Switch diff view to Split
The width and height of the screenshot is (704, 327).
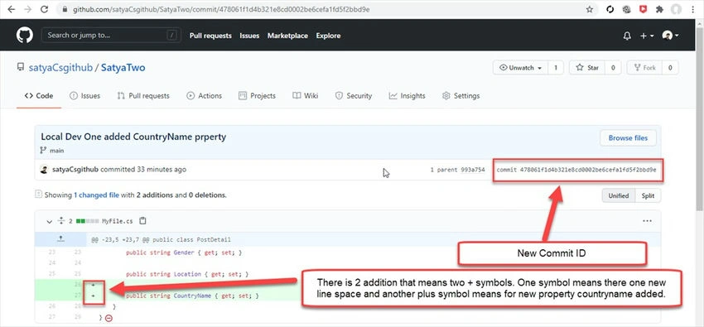pyautogui.click(x=648, y=196)
